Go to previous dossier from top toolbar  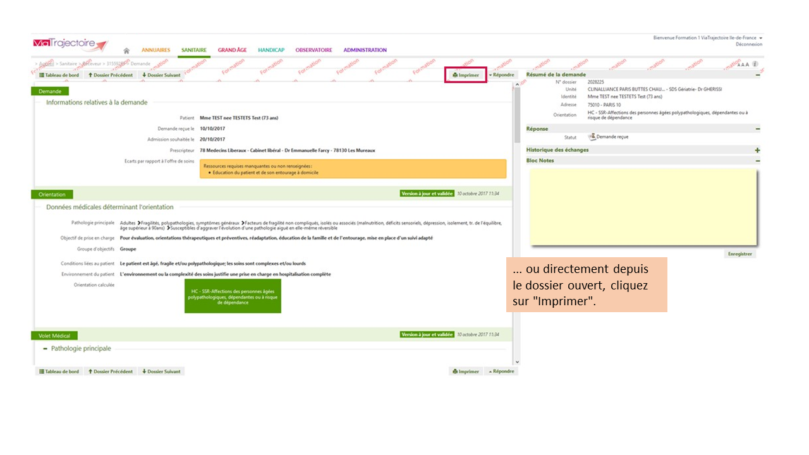tap(111, 75)
